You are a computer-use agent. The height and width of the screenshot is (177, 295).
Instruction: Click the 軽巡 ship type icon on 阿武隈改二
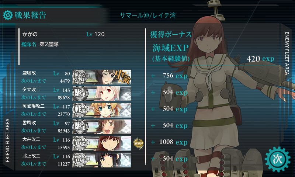(80, 110)
